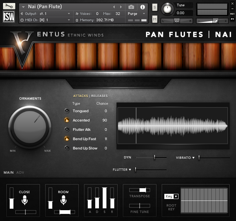Click the Ornaments knob
The image size is (236, 221).
[x=30, y=127]
